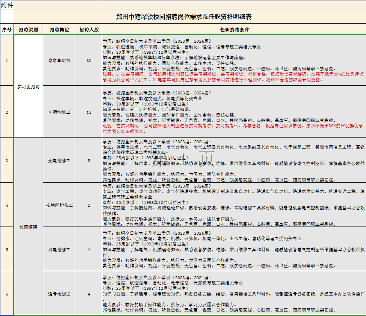The image size is (366, 316).
Task: Select serial number 3 cell
Action: (7, 160)
